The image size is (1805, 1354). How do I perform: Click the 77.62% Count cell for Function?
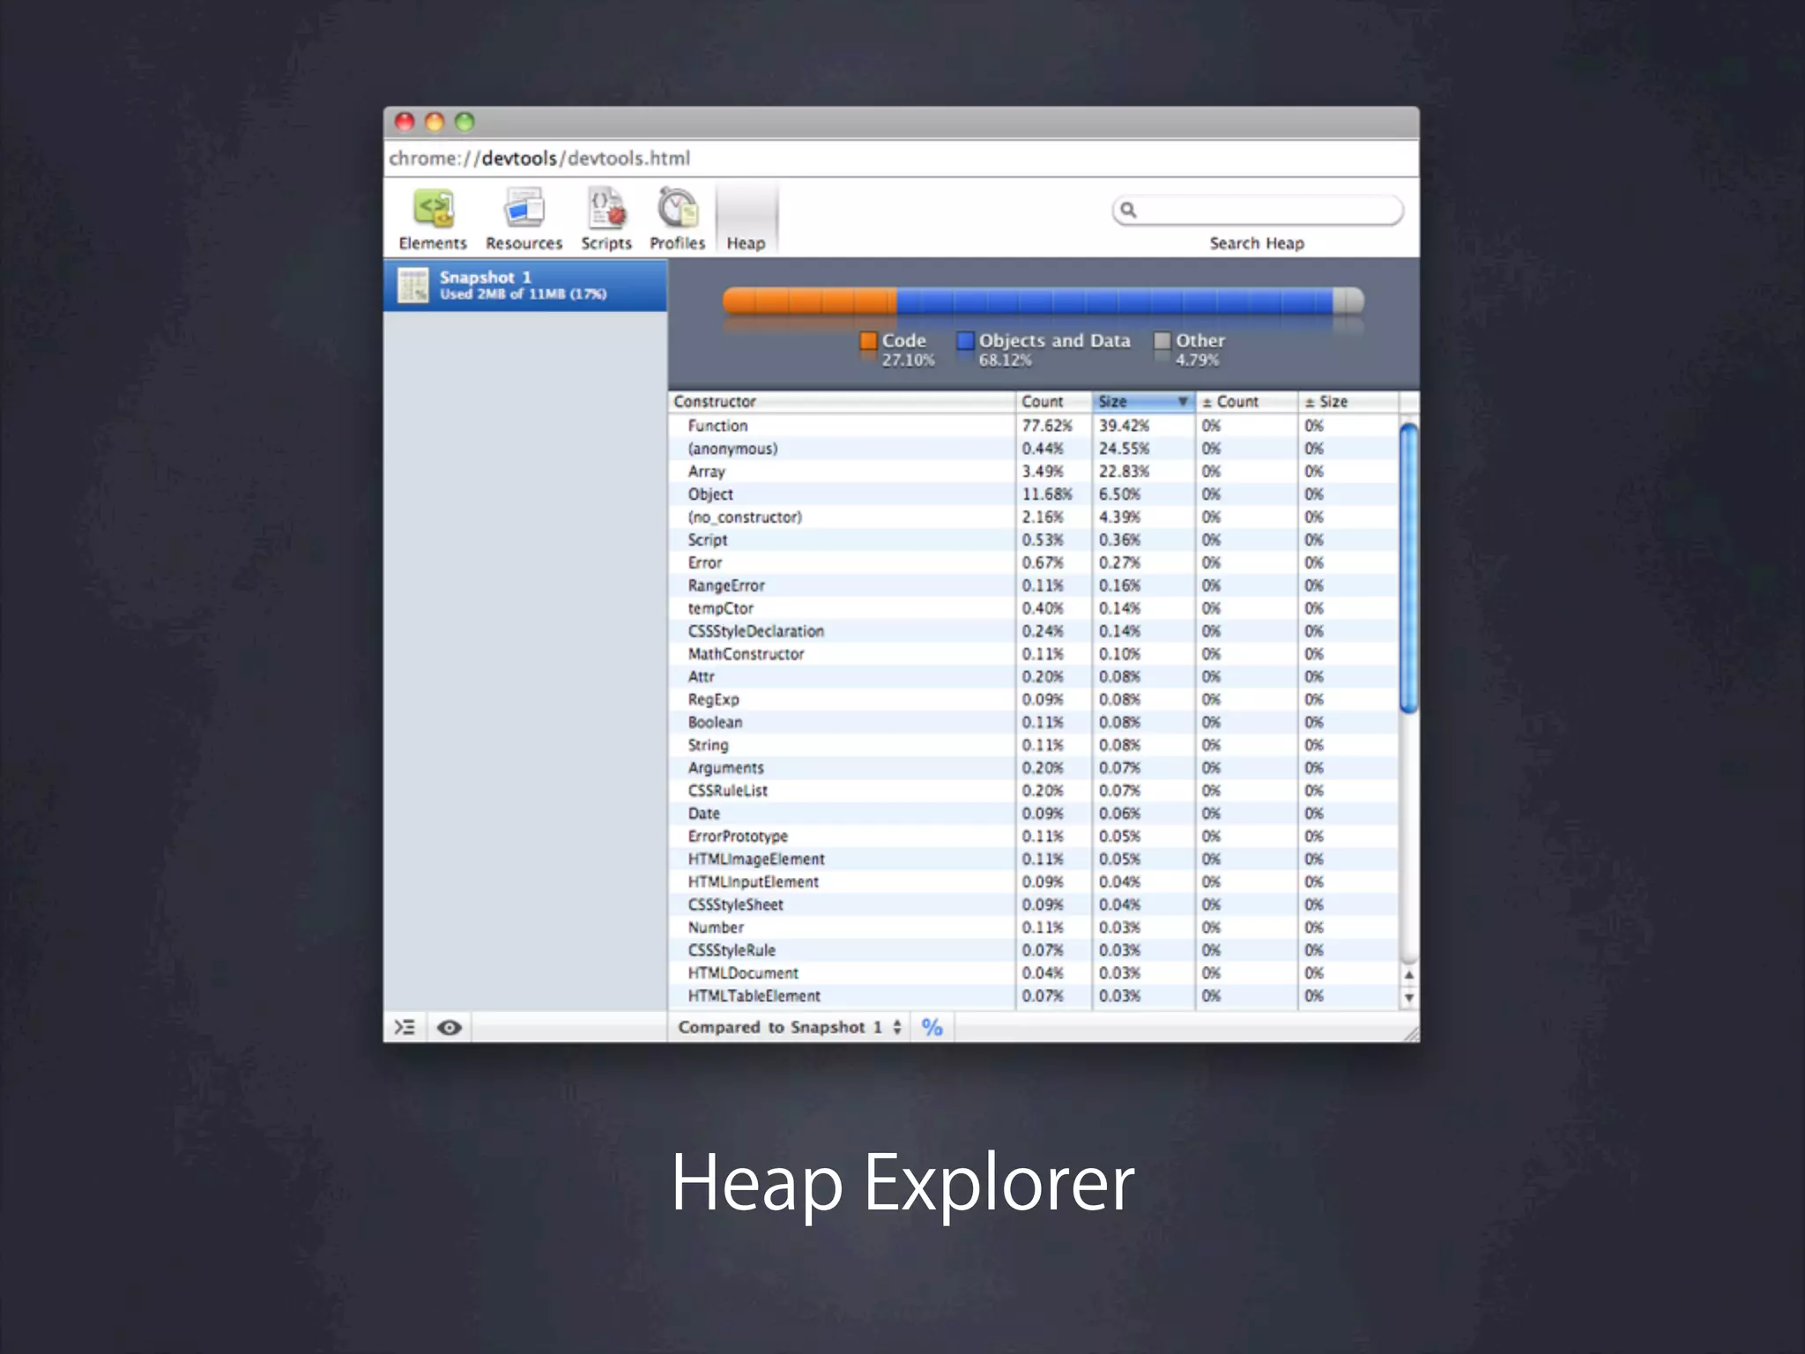(x=1053, y=426)
